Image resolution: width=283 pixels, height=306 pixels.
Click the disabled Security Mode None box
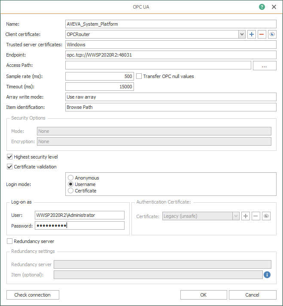[x=154, y=131]
